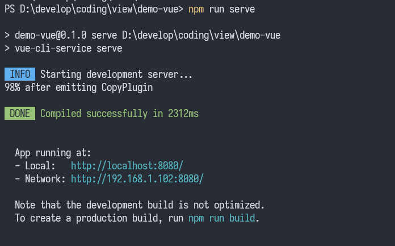Click 'Compiled successfully in 2312ms' text
Viewport: 395px width, 246px height.
pyautogui.click(x=119, y=114)
